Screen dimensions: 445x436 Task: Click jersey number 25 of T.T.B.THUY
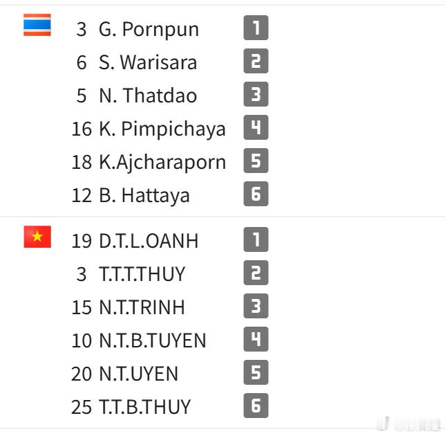coord(82,407)
